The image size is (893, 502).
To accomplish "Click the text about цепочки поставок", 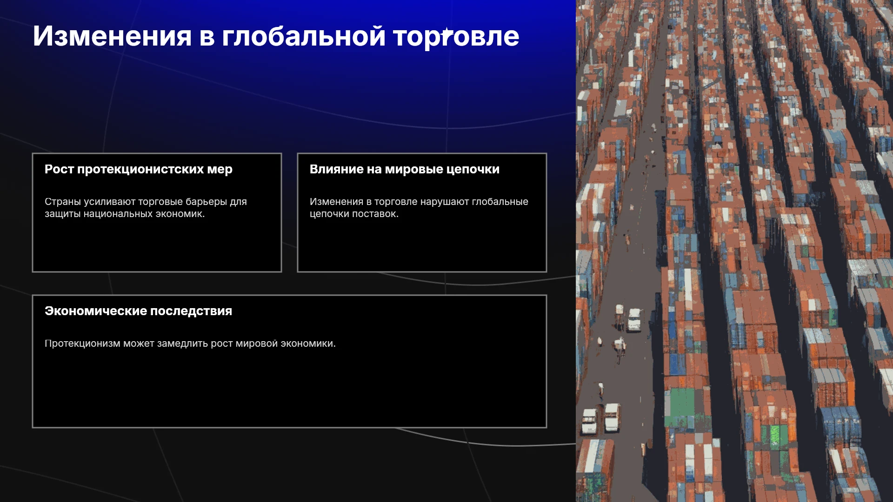I will pos(419,208).
